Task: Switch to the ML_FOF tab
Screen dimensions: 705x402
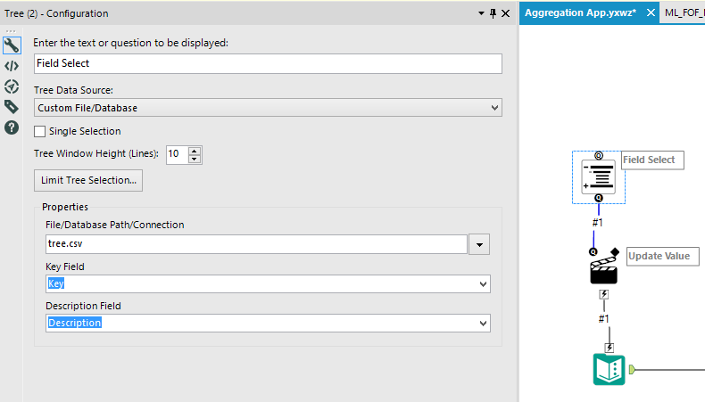Action: coord(684,12)
